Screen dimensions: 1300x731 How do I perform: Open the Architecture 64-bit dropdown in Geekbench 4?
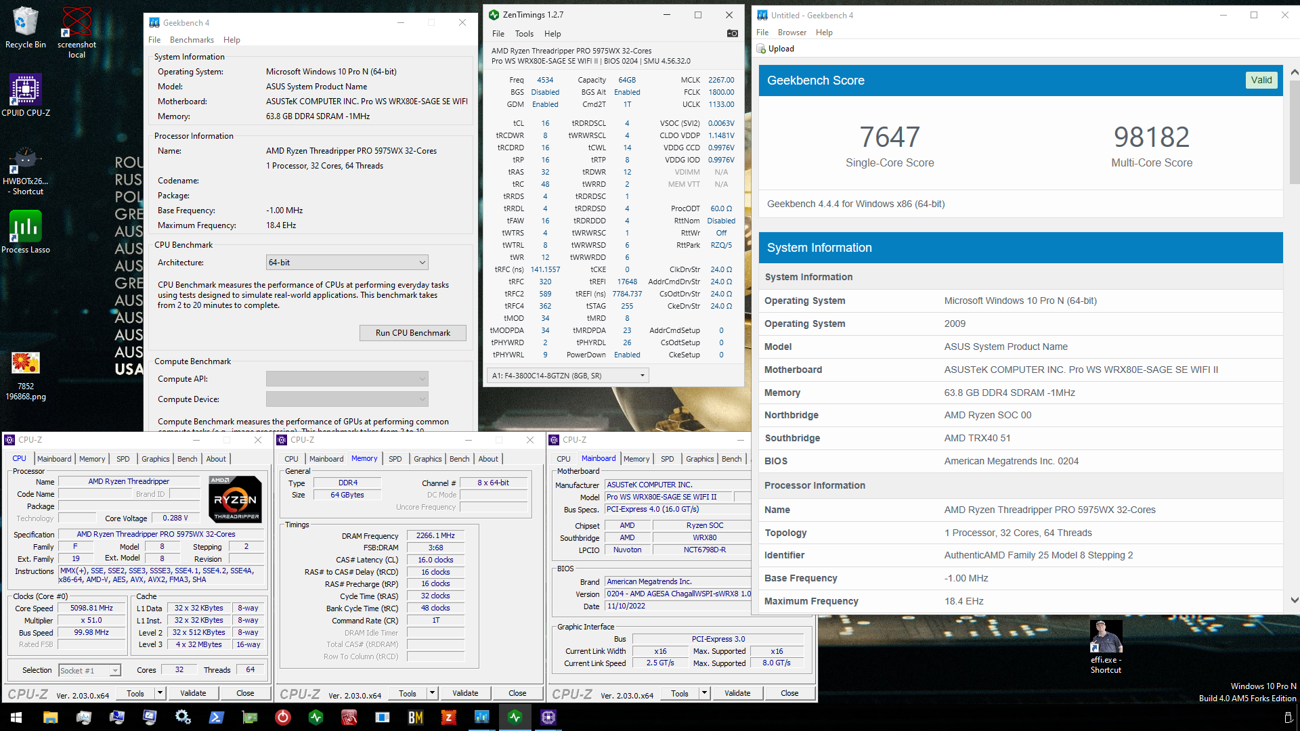tap(347, 263)
